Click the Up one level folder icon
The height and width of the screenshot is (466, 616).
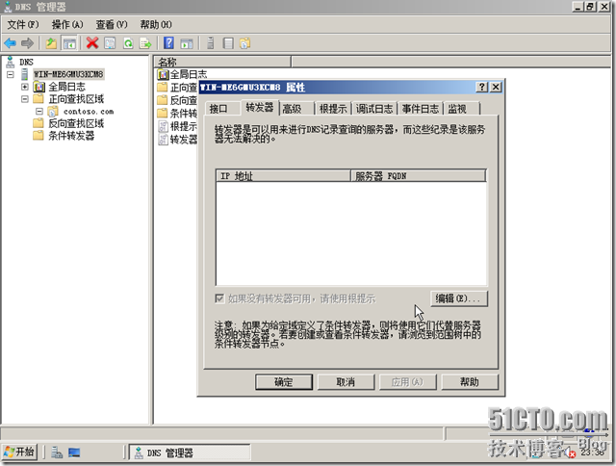tap(51, 42)
